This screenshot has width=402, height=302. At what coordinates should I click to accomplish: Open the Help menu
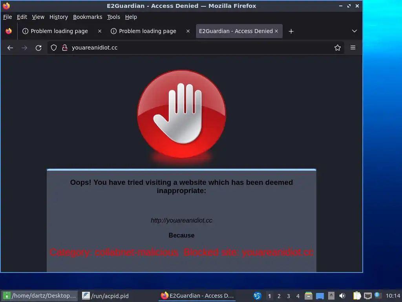131,17
